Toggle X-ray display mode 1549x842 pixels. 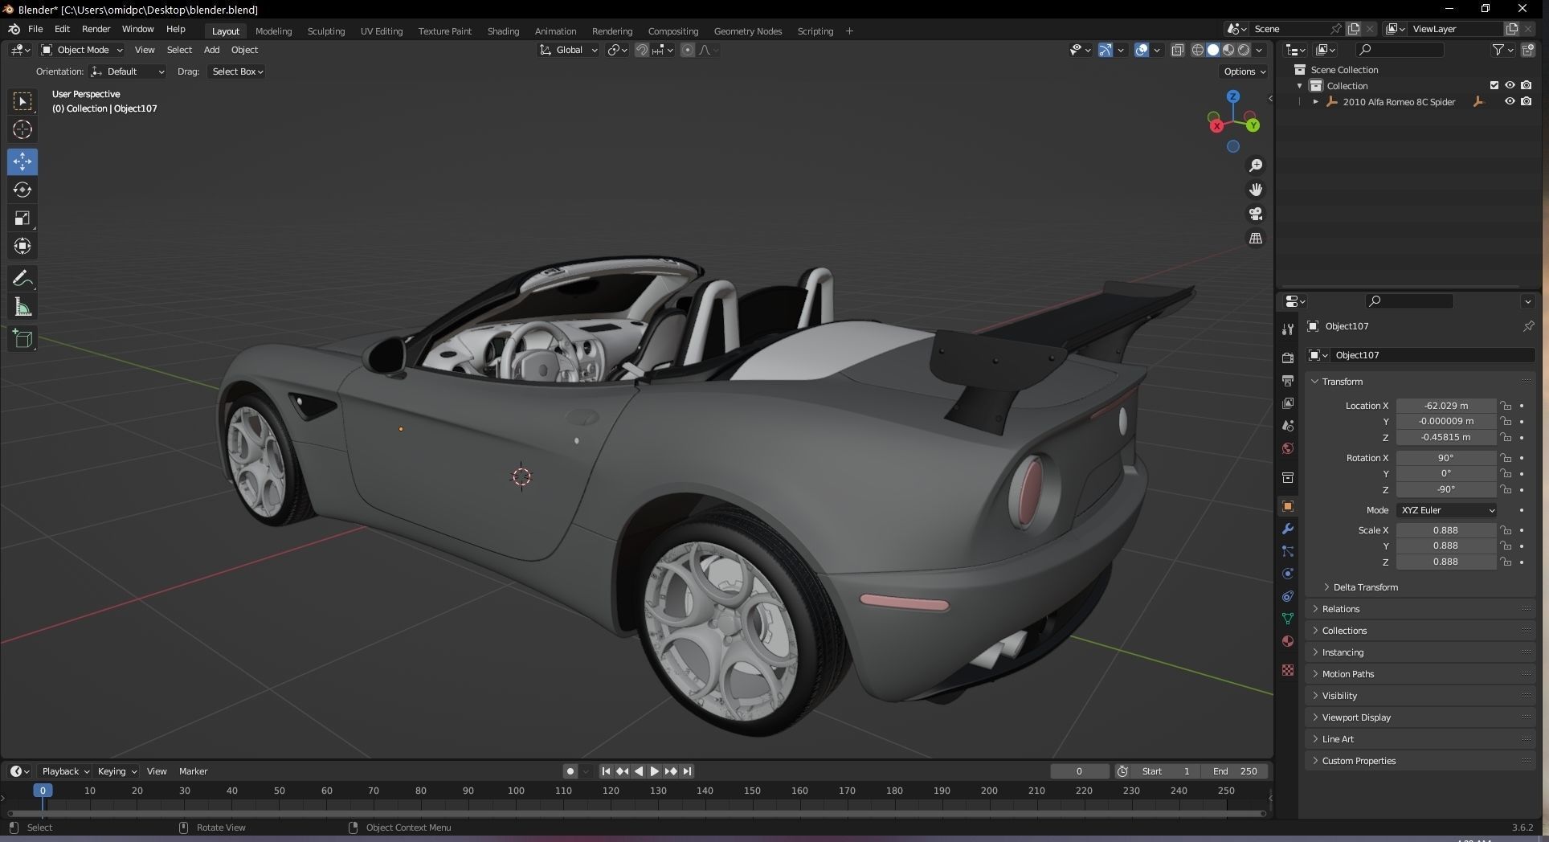pyautogui.click(x=1177, y=50)
